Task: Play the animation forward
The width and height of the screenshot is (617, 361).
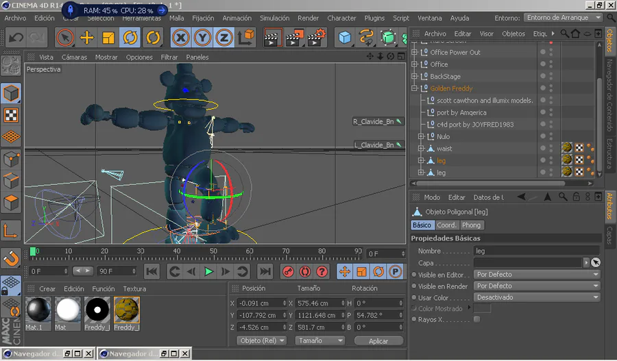Action: (208, 271)
